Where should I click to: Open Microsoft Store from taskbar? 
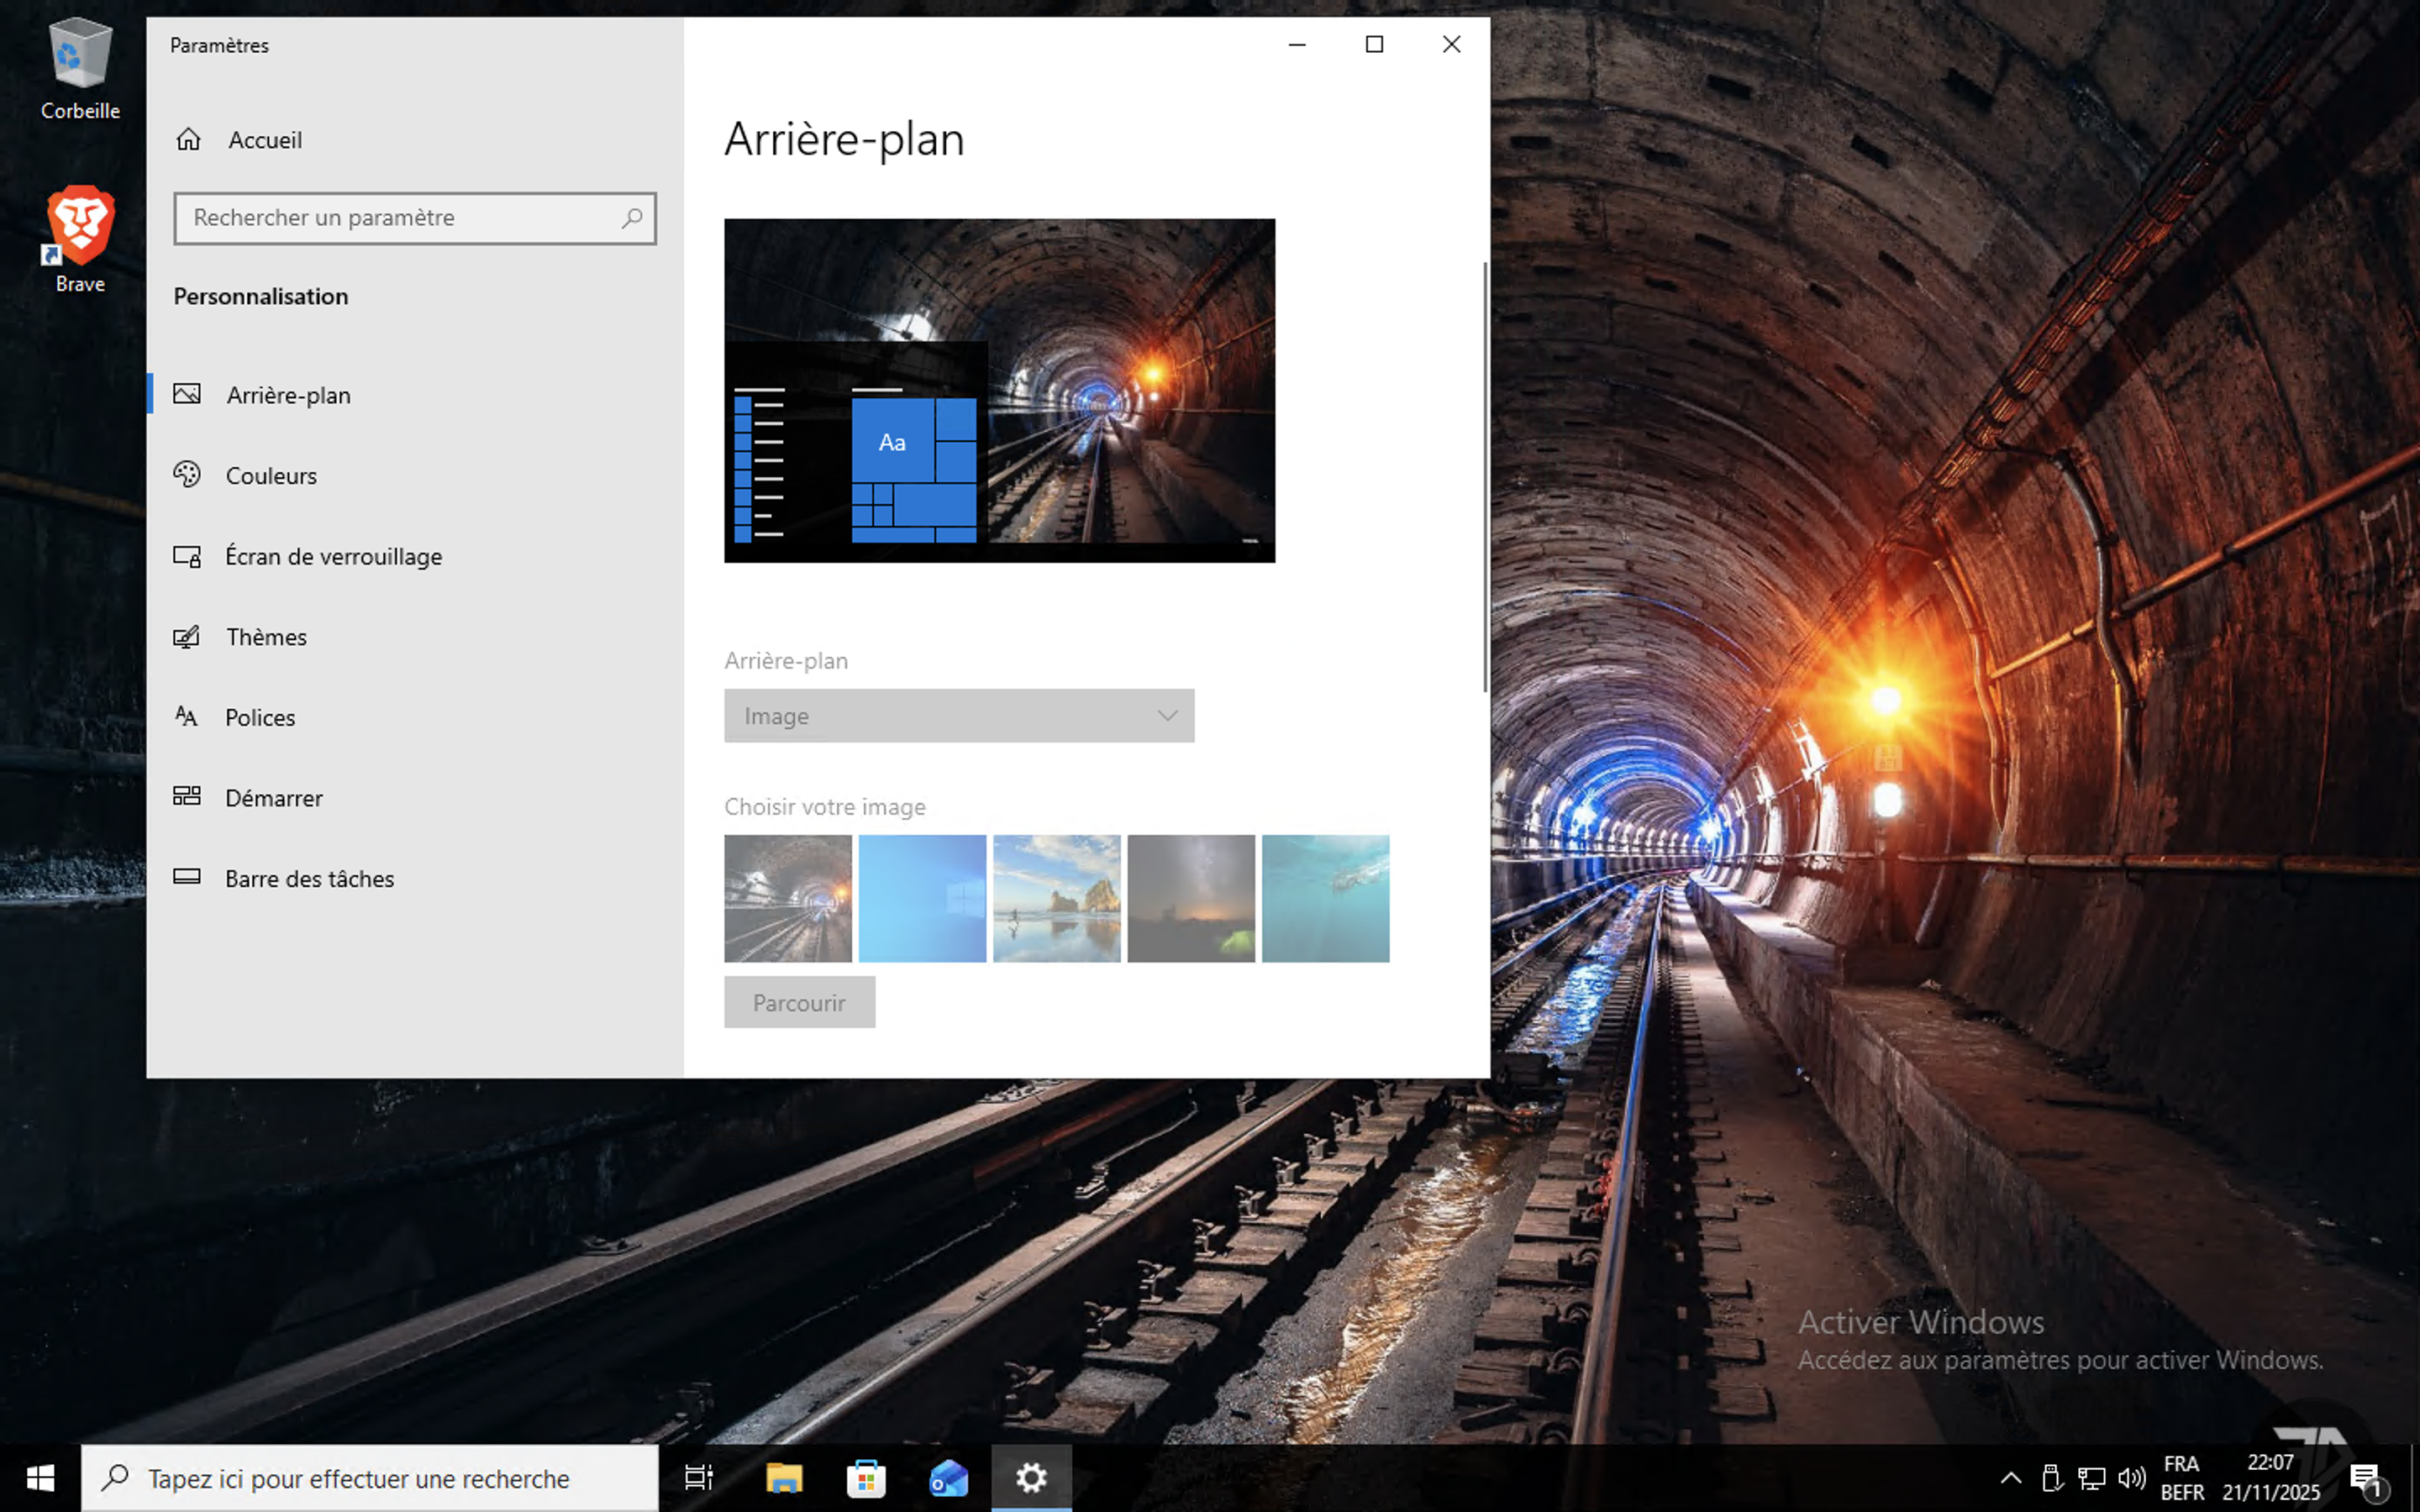tap(865, 1478)
